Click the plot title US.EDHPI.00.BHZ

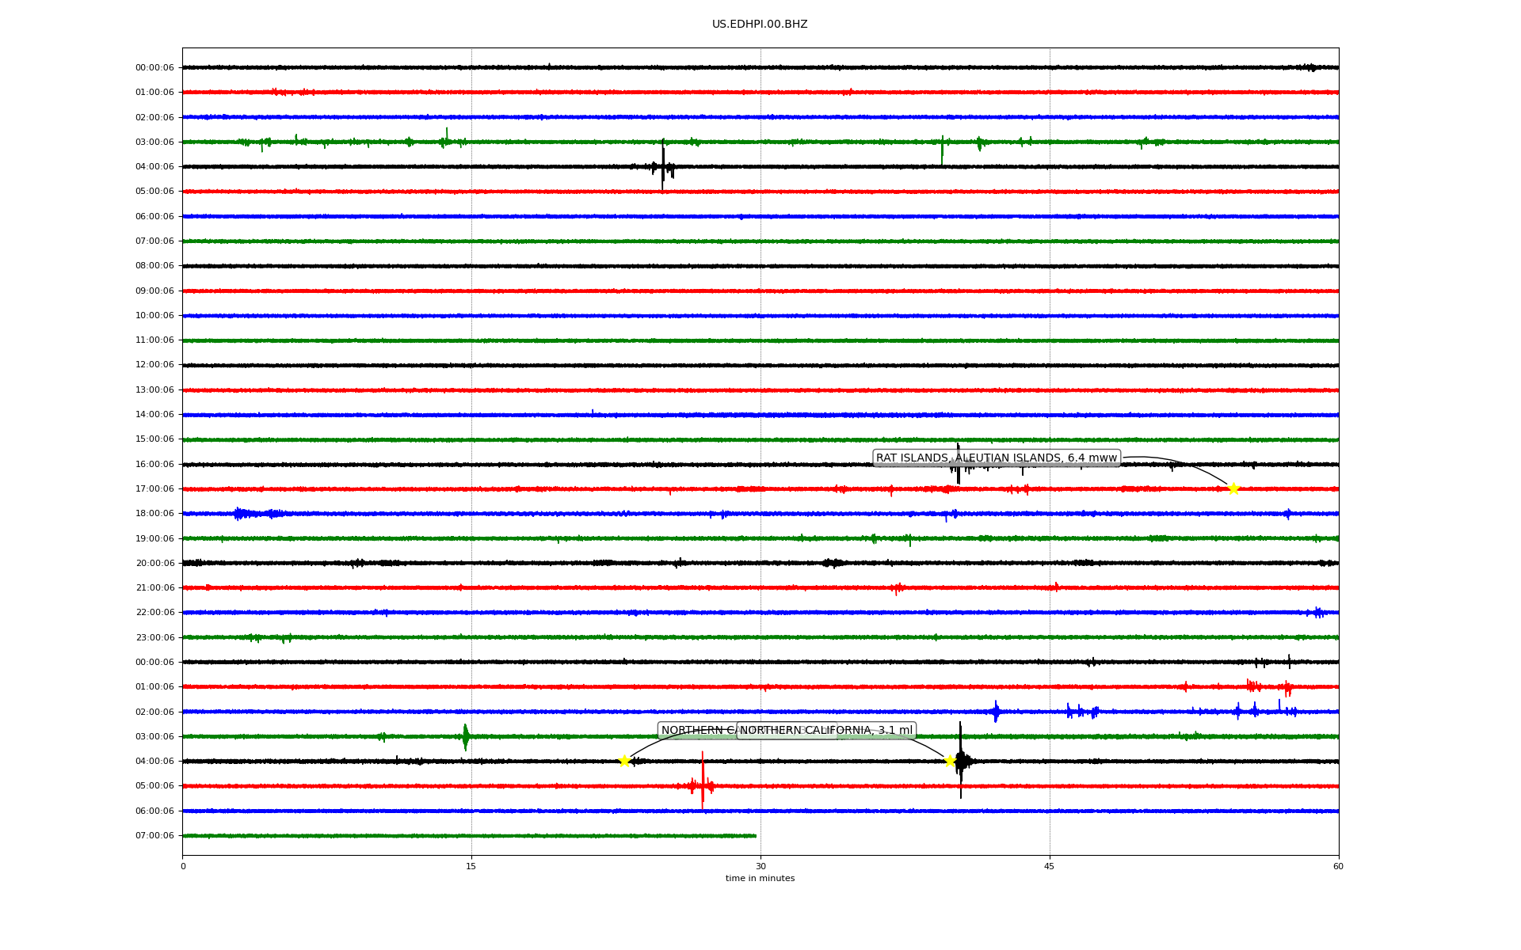click(x=760, y=25)
